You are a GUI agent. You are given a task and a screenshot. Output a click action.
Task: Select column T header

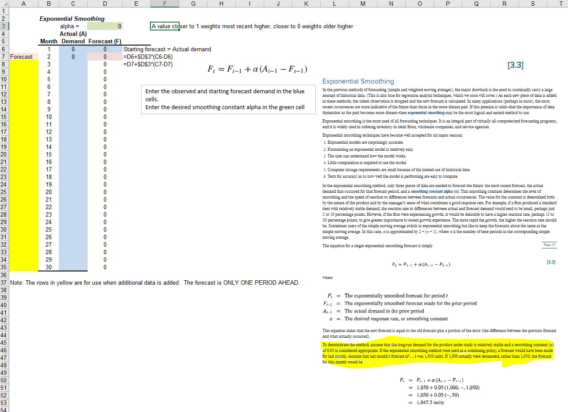click(x=557, y=4)
